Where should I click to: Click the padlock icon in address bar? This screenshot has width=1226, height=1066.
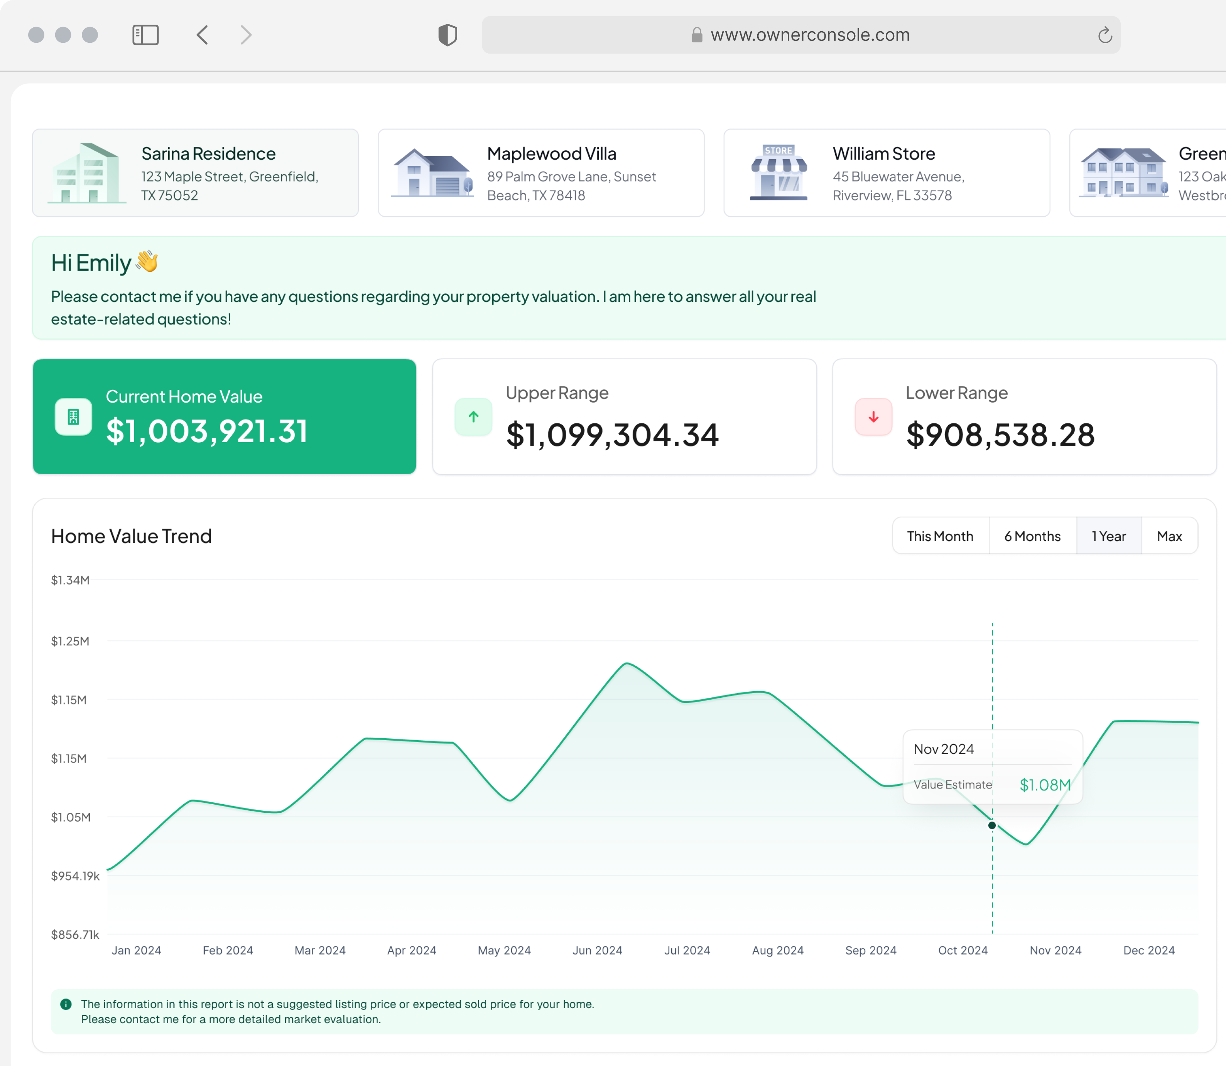click(696, 35)
